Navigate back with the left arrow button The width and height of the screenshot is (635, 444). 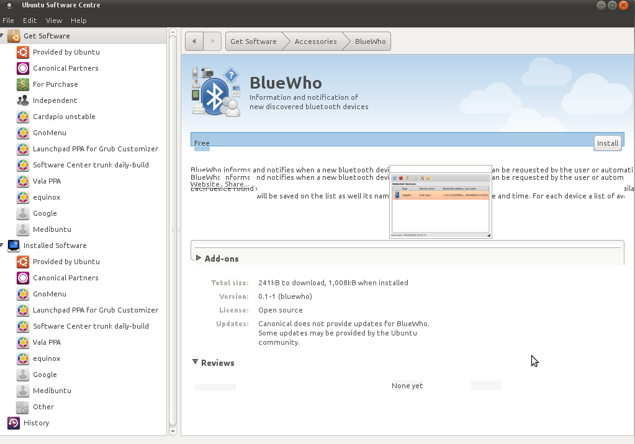pyautogui.click(x=194, y=42)
